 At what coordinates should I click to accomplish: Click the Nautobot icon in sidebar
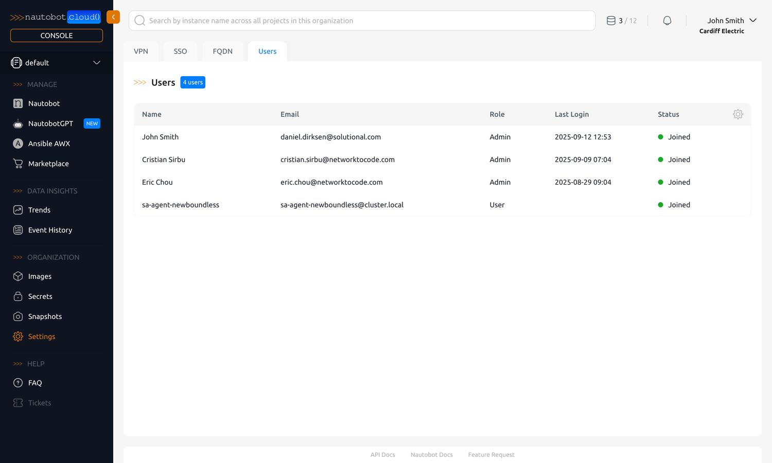point(18,103)
